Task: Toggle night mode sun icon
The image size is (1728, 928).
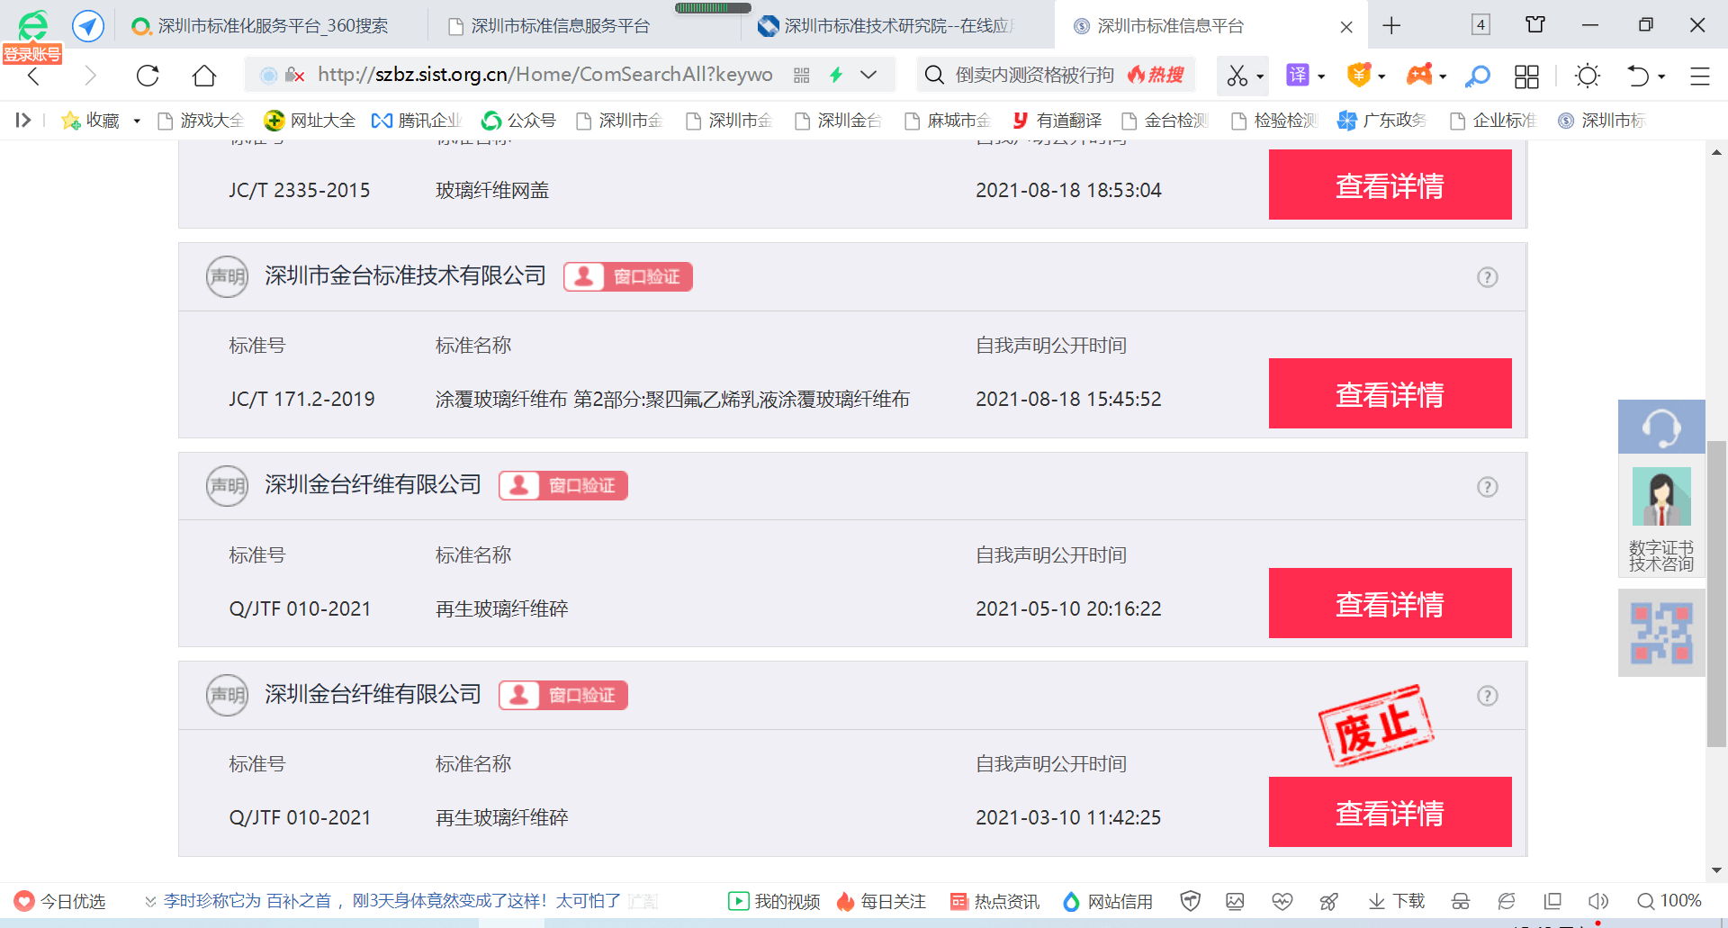Action: point(1588,76)
